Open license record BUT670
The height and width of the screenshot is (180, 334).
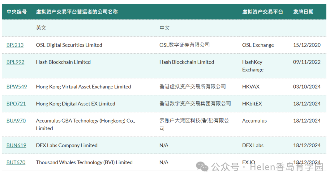[x=15, y=162]
